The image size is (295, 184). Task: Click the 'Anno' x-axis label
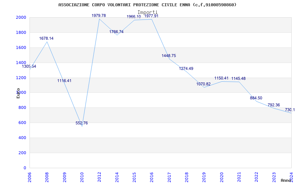click(286, 180)
